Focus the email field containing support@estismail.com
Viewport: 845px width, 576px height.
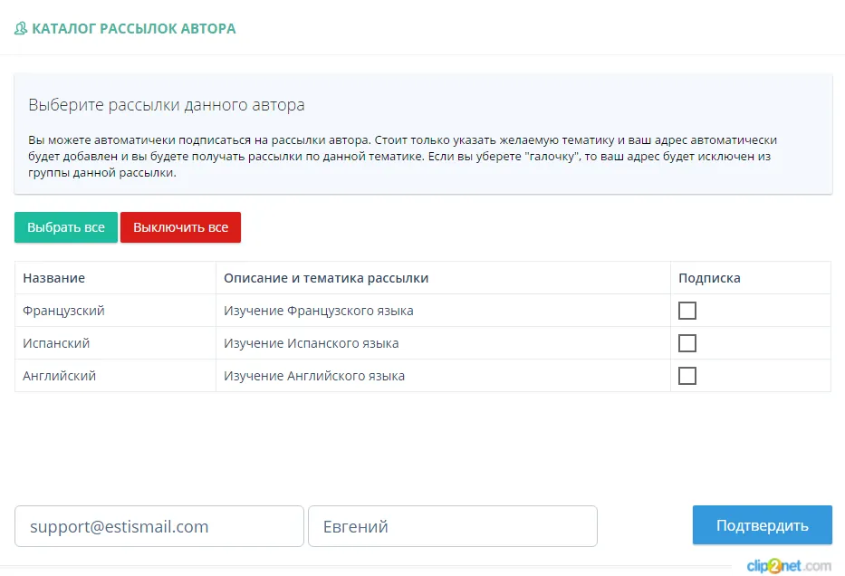159,526
